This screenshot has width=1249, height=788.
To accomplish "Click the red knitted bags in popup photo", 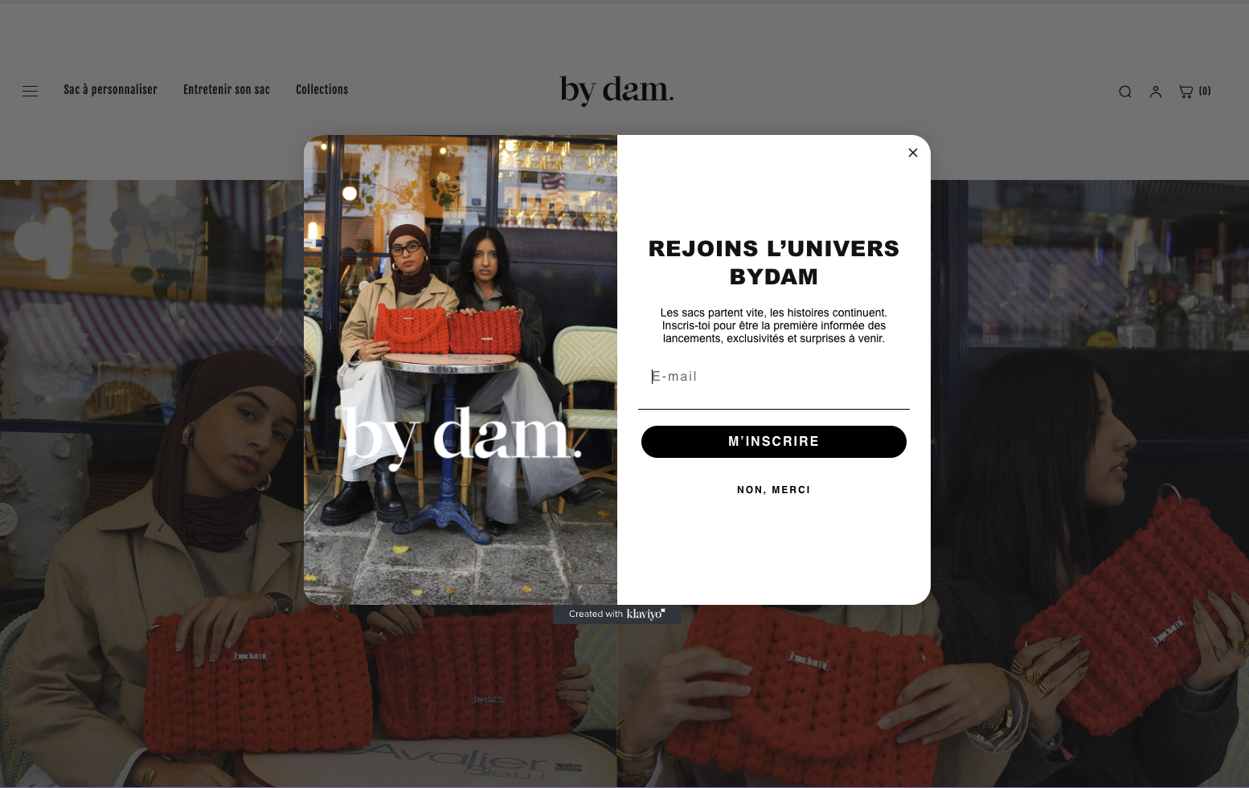I will 447,329.
